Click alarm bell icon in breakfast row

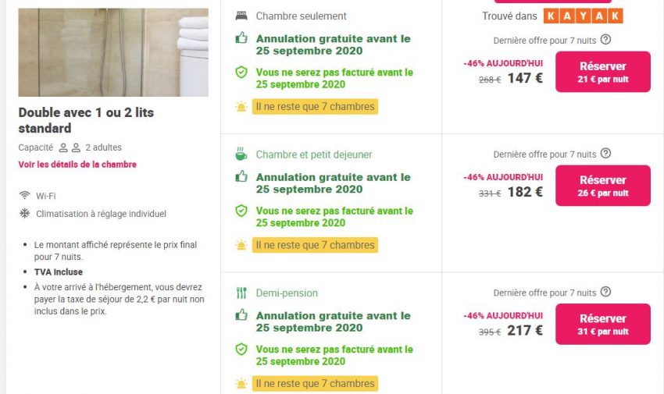[241, 245]
